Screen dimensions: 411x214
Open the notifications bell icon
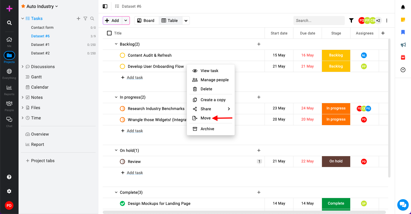[x=403, y=7]
